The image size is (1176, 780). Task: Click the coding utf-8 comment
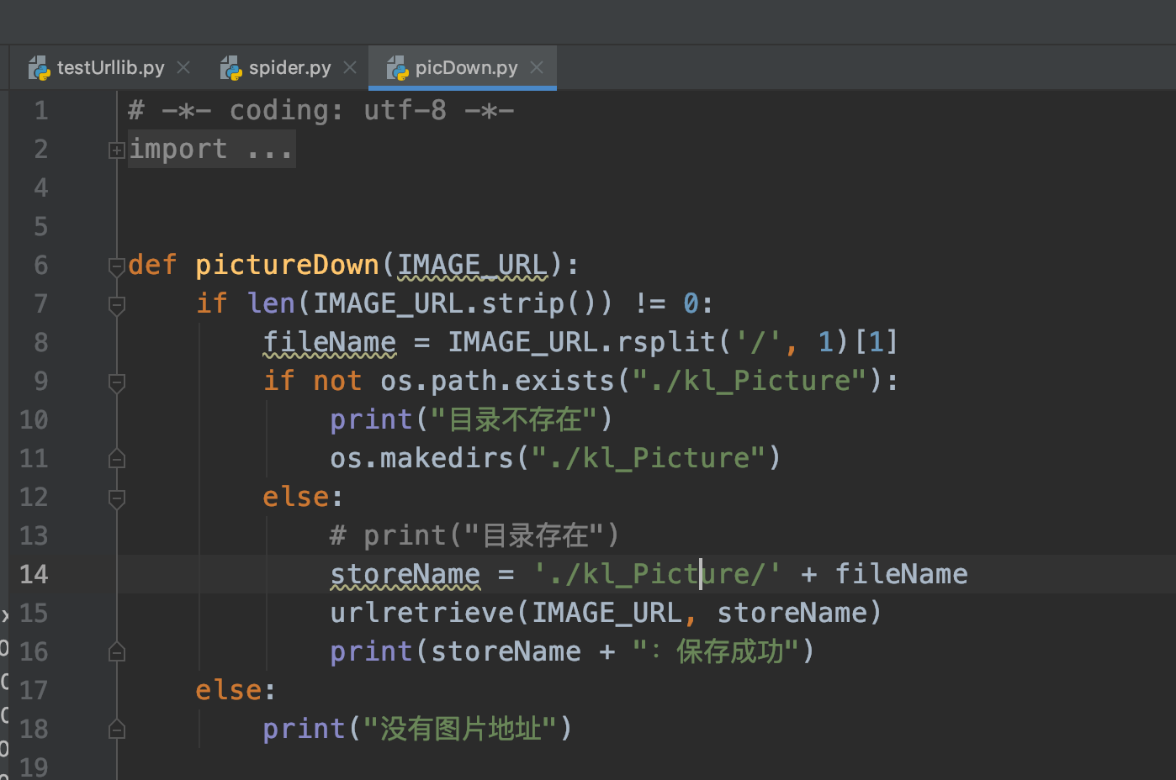click(x=320, y=110)
